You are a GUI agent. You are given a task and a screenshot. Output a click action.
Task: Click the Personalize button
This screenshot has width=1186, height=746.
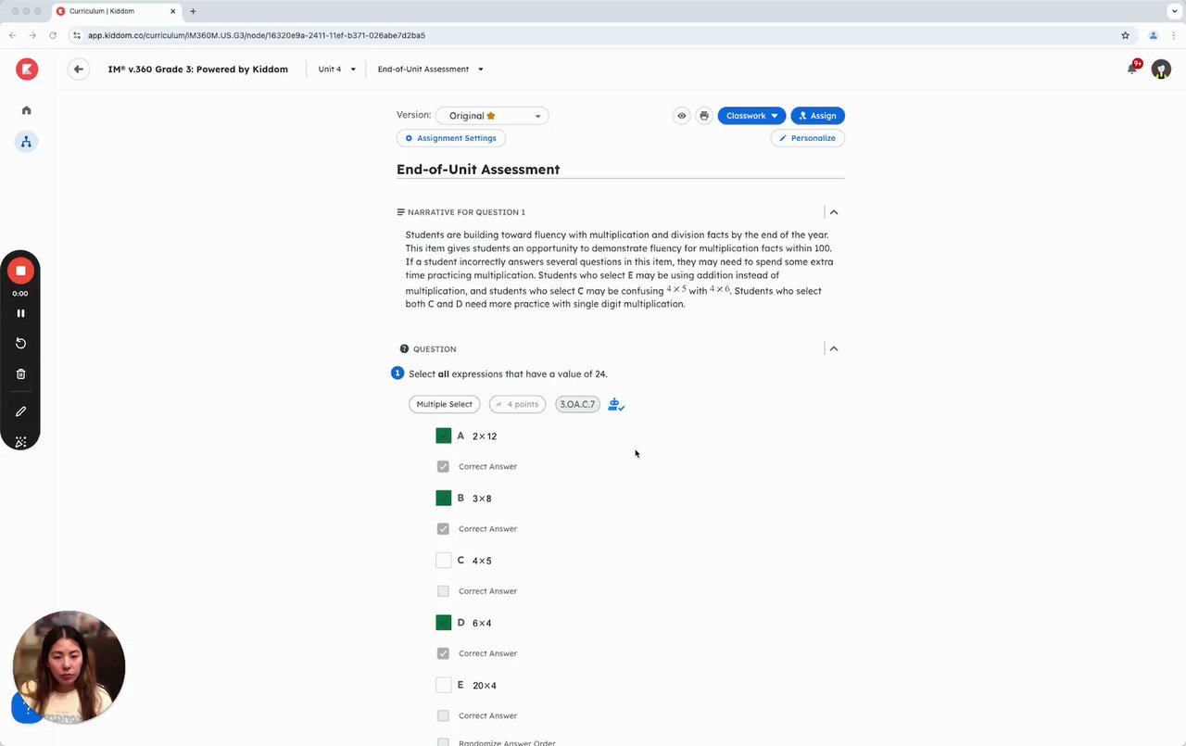click(807, 138)
